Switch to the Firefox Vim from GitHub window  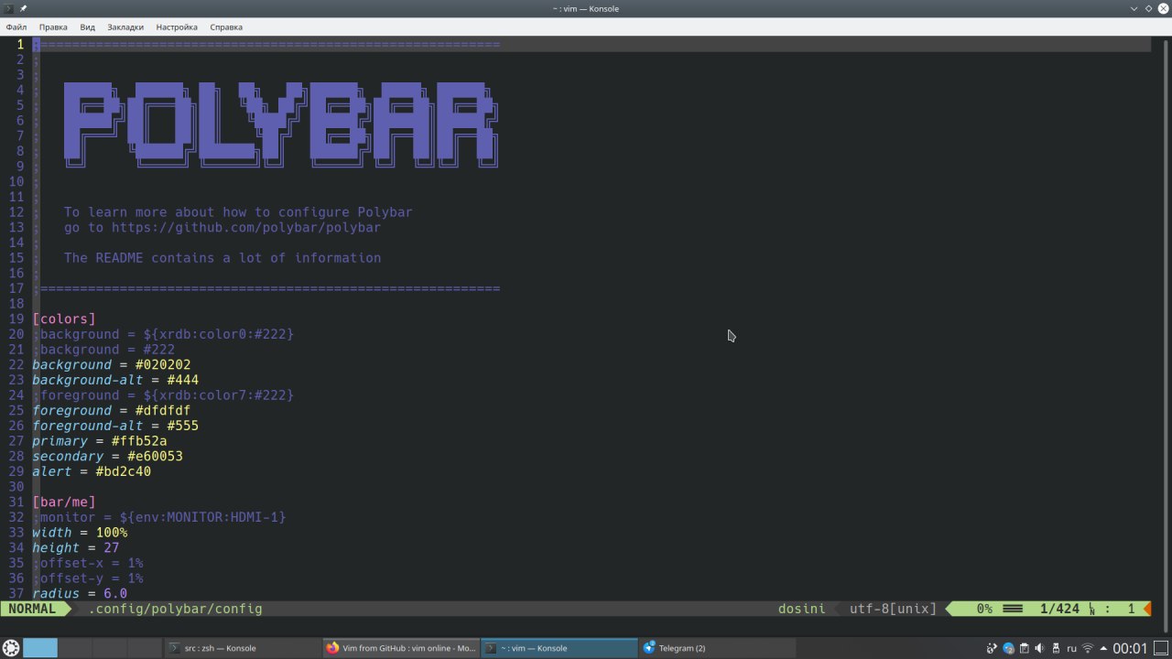400,648
